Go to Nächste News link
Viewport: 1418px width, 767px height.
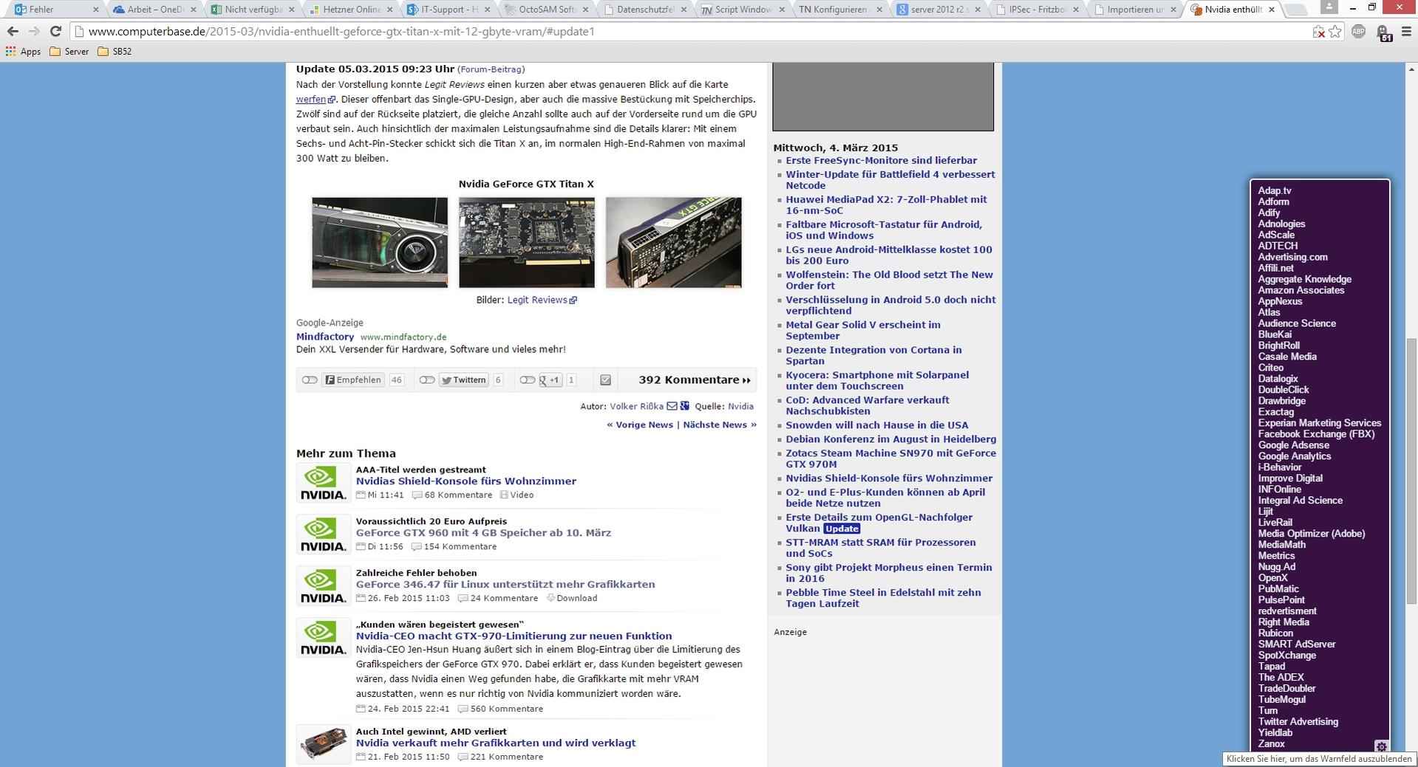720,425
